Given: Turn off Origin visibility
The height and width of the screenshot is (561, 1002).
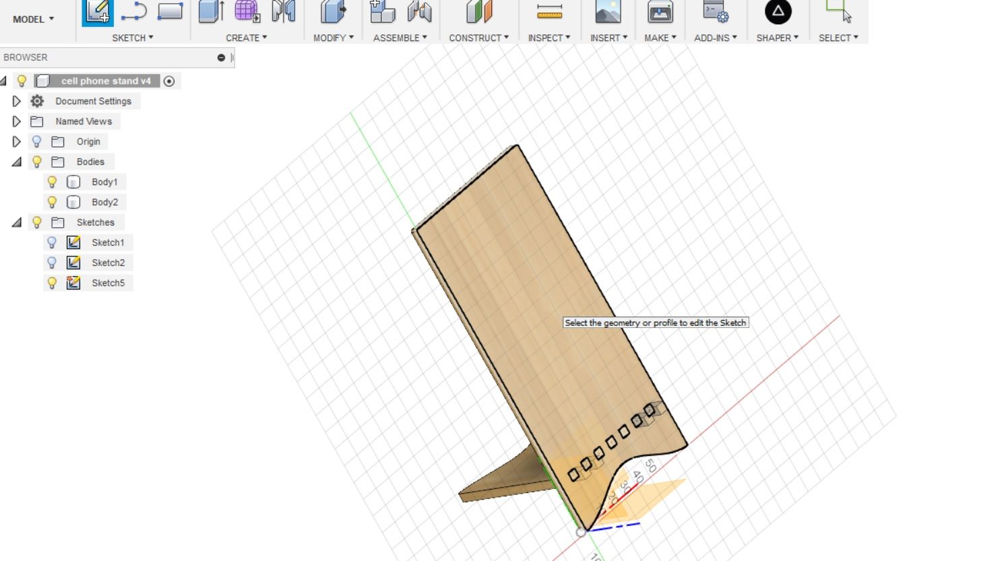Looking at the screenshot, I should click(x=37, y=141).
